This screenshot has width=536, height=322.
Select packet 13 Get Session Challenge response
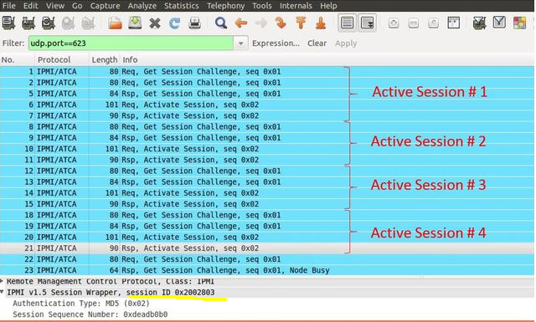267,182
